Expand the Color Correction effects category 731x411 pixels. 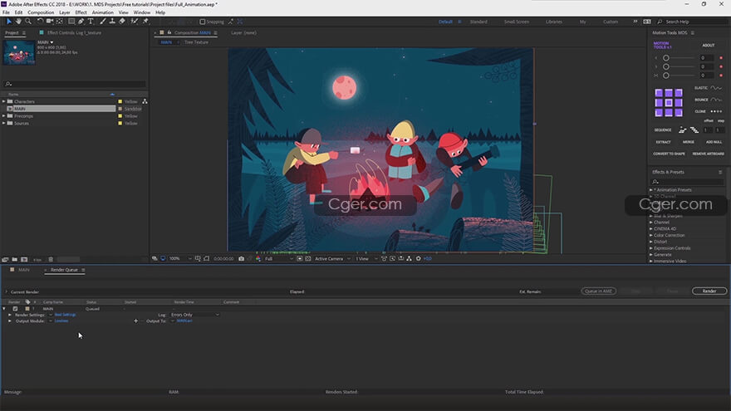point(651,235)
